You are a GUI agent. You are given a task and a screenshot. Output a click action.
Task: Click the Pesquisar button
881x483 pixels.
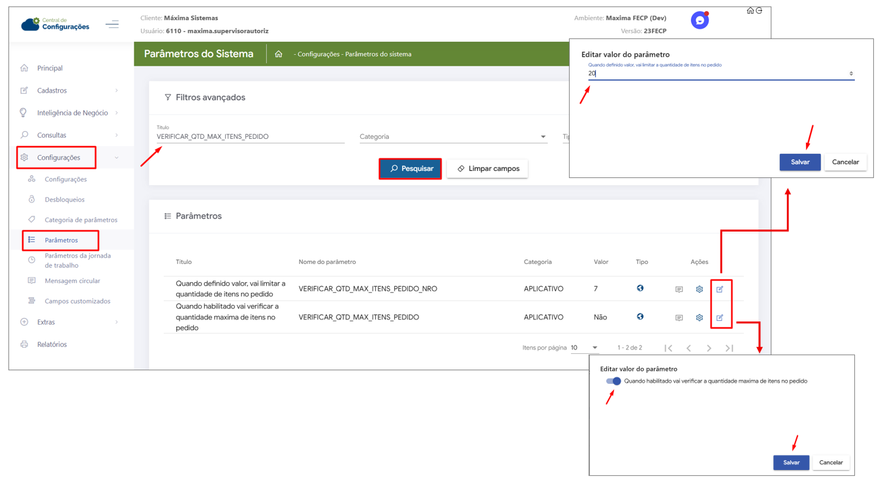pyautogui.click(x=411, y=169)
